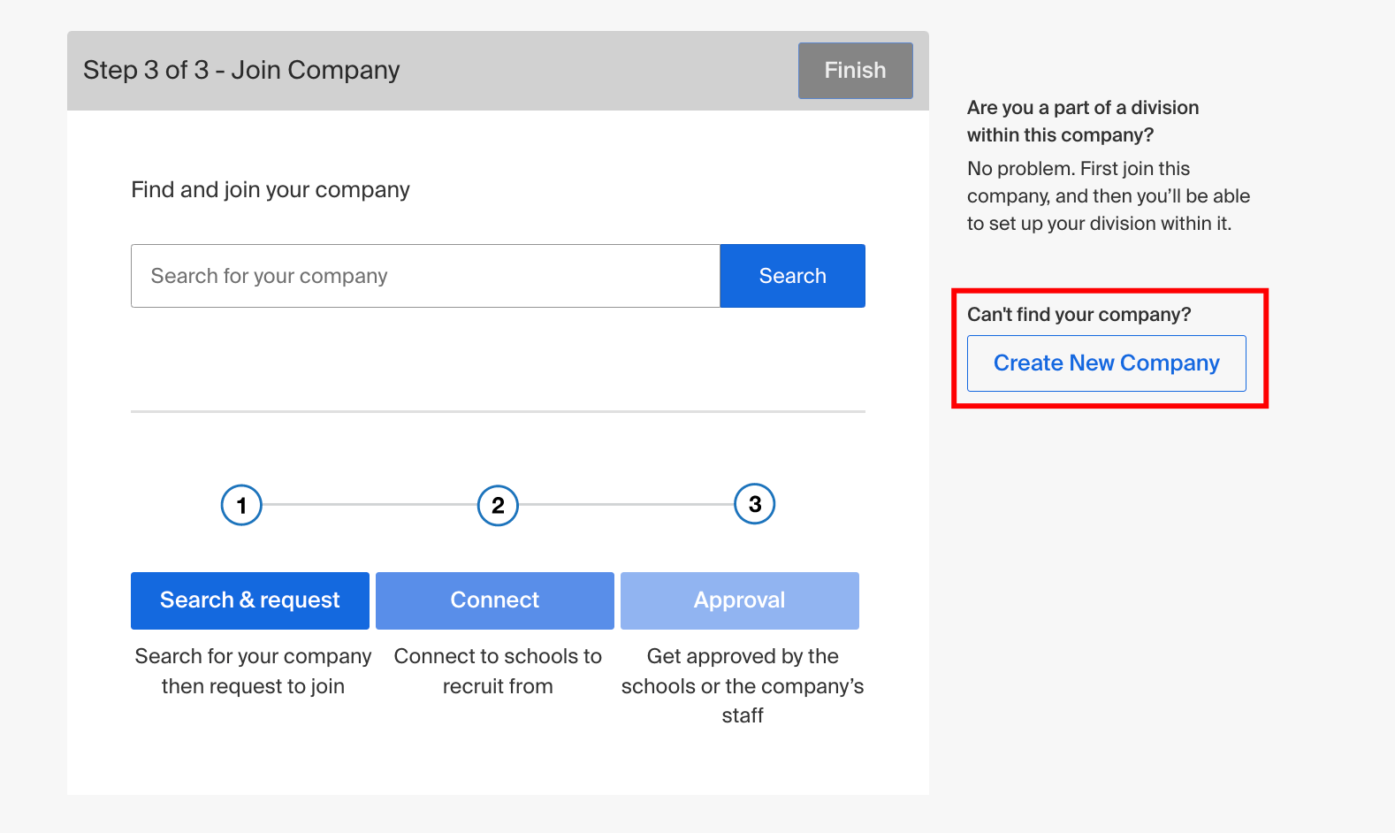Focus the 'Search for your company' field
The image size is (1395, 833).
(x=425, y=276)
